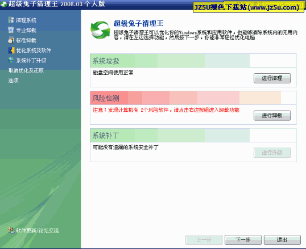This screenshot has height=249, width=306.
Task: Click the 标准卸载 icon in sidebar
Action: [11, 40]
